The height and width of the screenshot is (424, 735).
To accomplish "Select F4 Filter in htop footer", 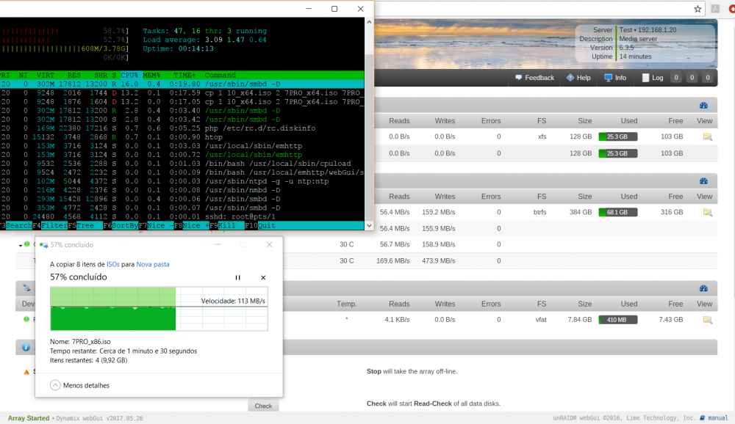I will click(50, 226).
